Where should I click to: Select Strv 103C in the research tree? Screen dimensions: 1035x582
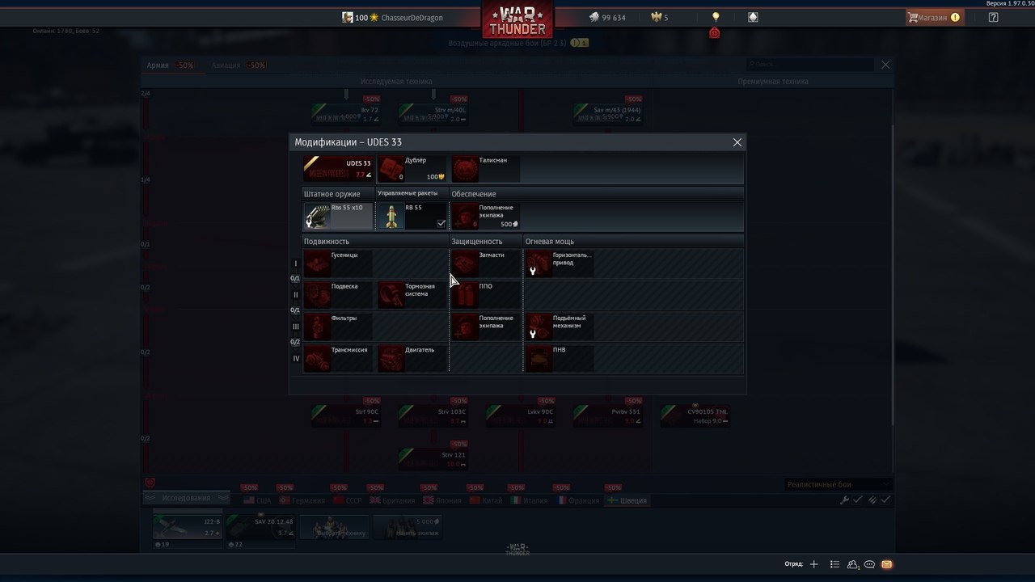pos(433,416)
